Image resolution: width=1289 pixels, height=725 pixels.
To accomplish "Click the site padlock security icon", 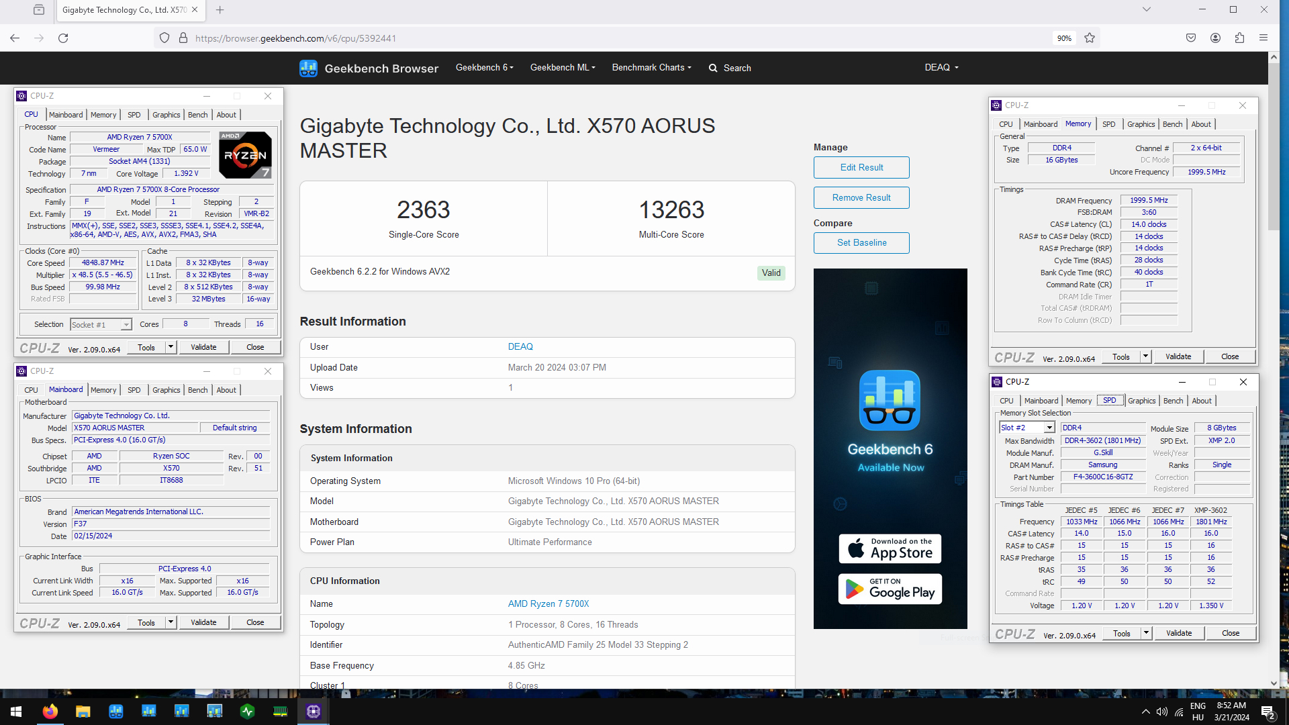I will 183,38.
